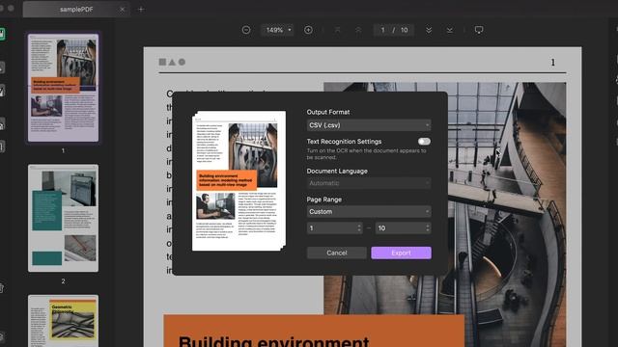Click the zoom in plus icon

(308, 30)
